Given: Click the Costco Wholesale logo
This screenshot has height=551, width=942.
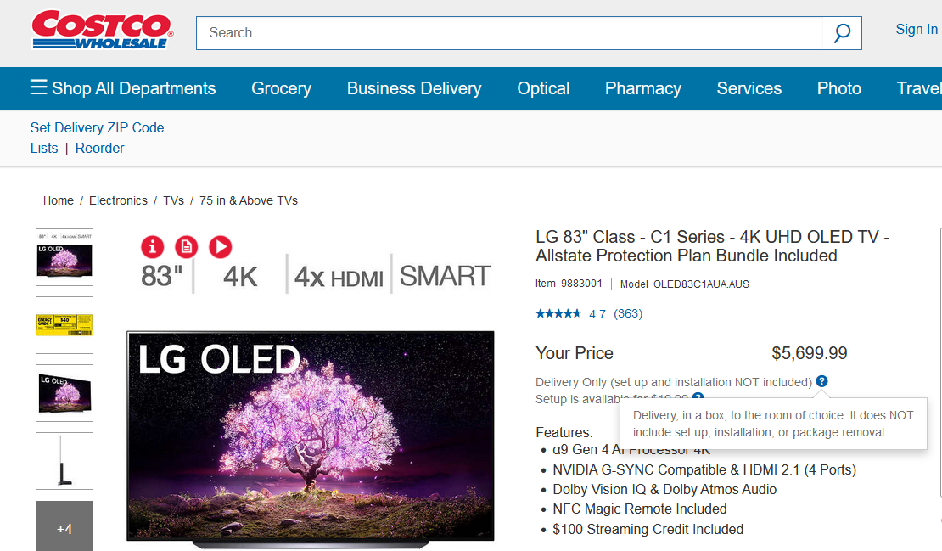Looking at the screenshot, I should click(102, 31).
